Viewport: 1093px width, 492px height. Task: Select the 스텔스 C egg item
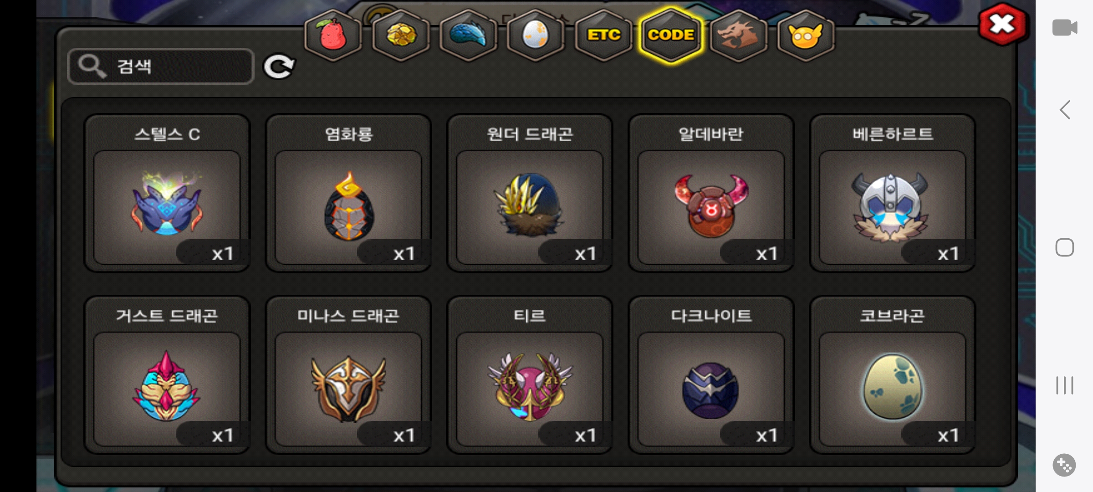pyautogui.click(x=167, y=193)
